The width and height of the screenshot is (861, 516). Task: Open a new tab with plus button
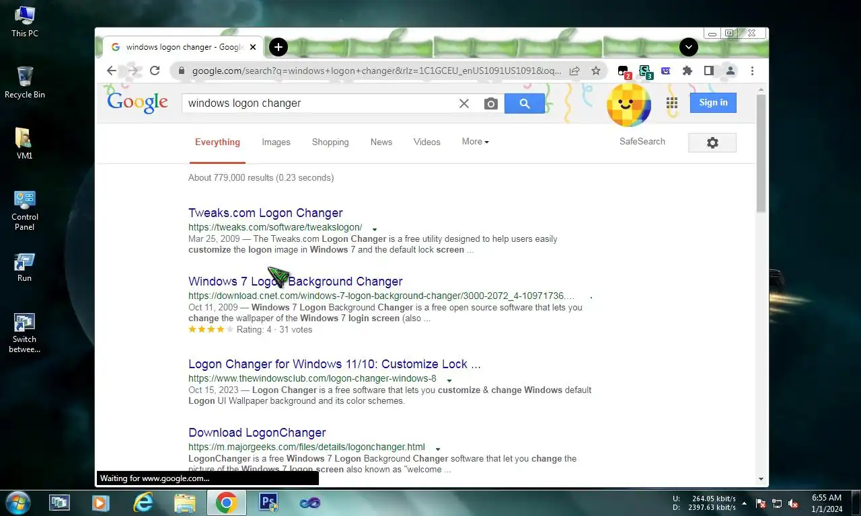tap(278, 47)
